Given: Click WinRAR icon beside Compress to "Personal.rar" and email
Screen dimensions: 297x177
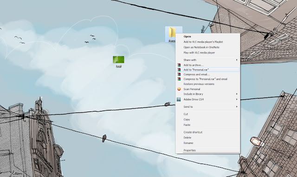Looking at the screenshot, I should (x=179, y=79).
